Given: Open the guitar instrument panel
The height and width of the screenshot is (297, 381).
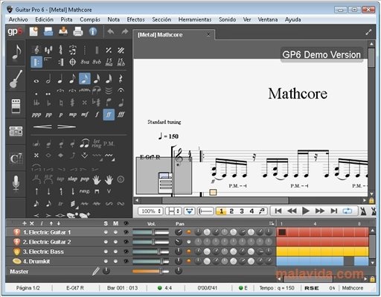Looking at the screenshot, I should [16, 79].
